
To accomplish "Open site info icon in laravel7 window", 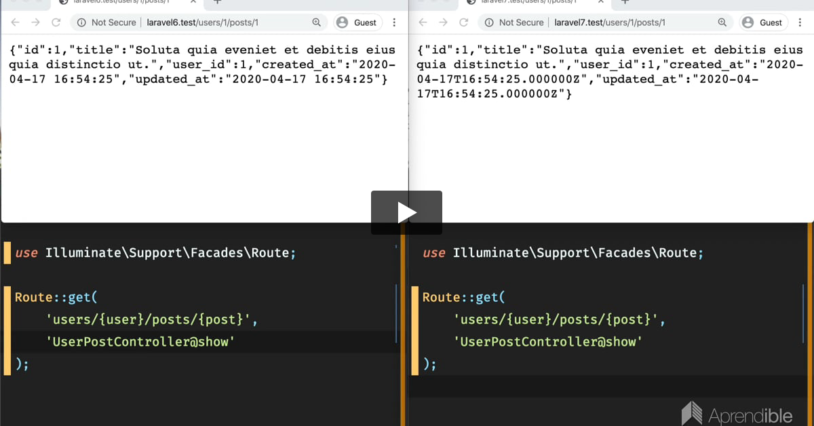I will [x=488, y=22].
